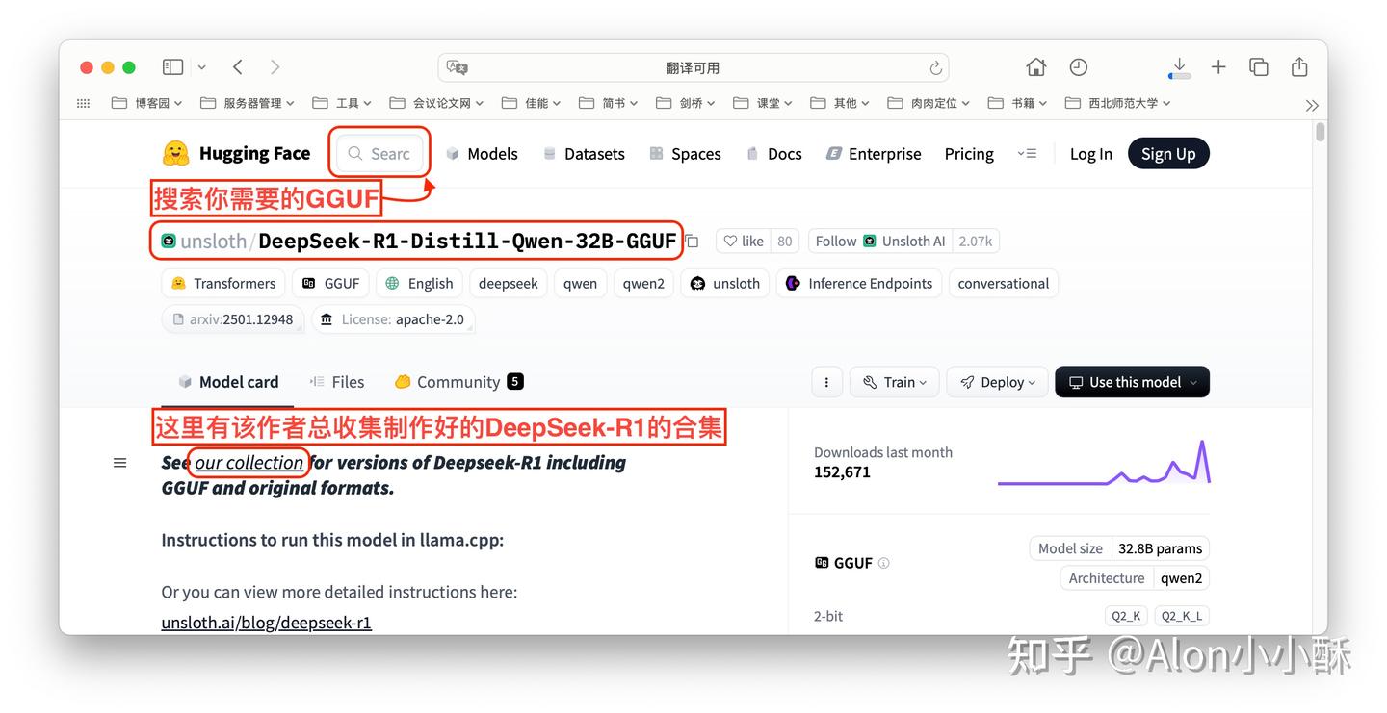Open the browsing history clock icon
This screenshot has width=1387, height=713.
point(1079,67)
